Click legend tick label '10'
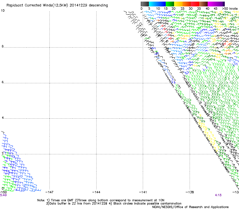 tap(158, 9)
